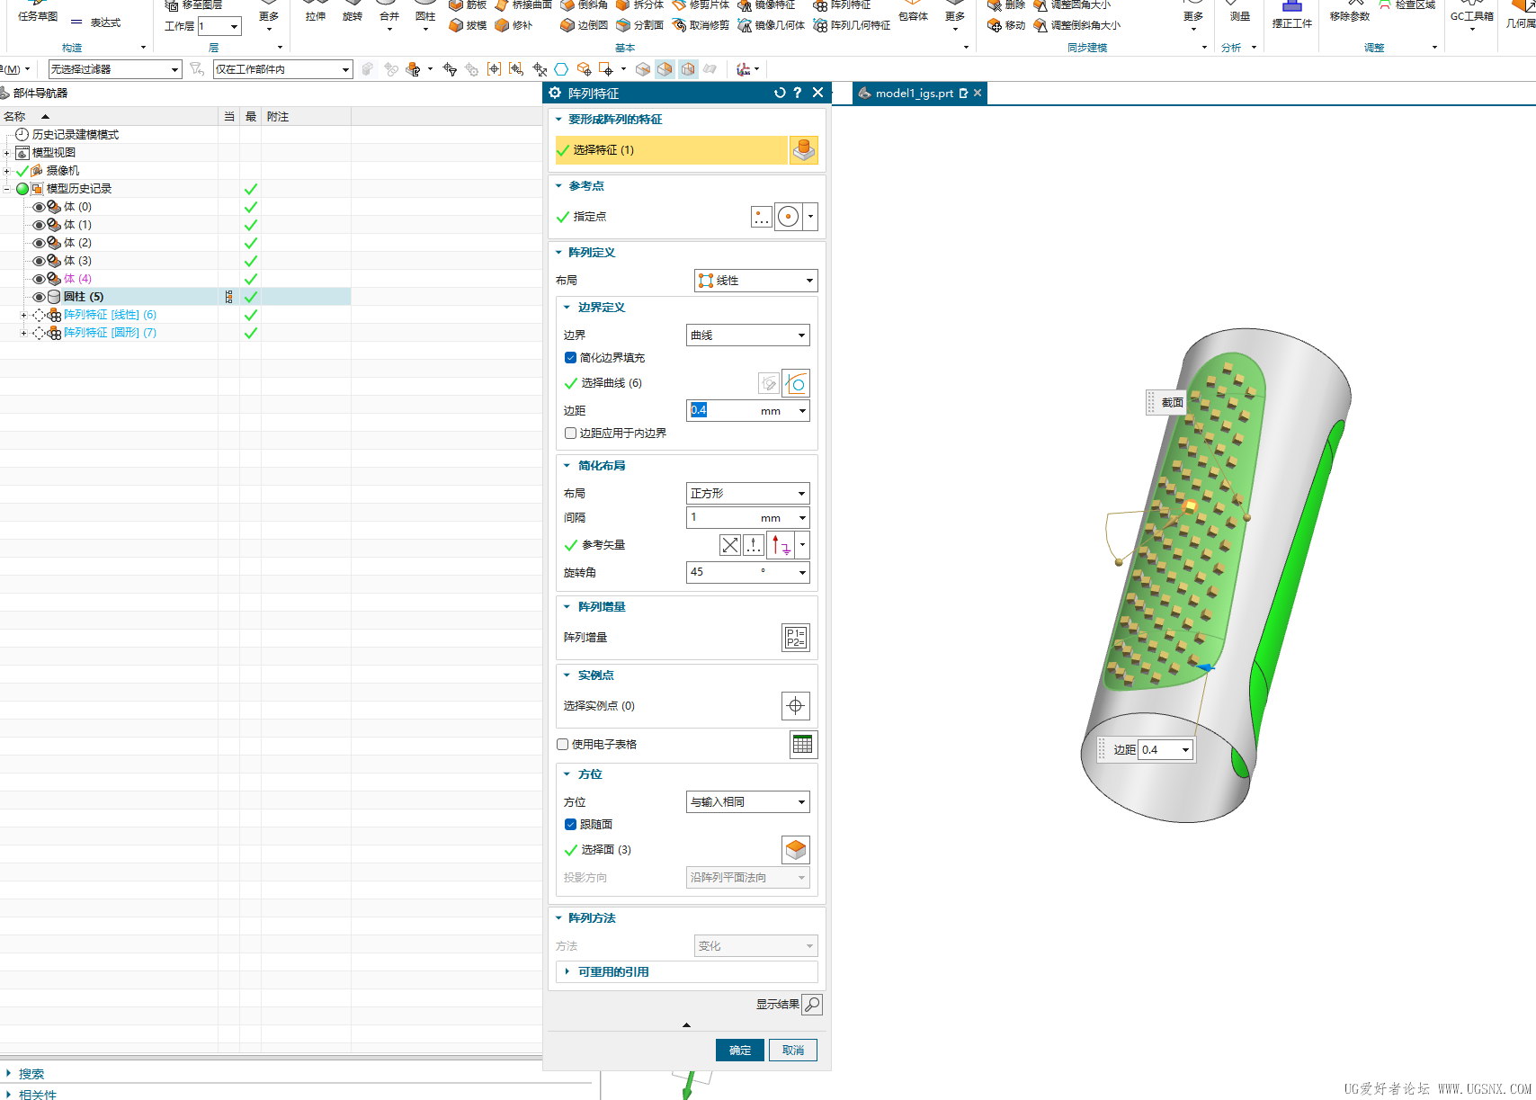The width and height of the screenshot is (1536, 1100).
Task: Hide body (0) via eye icon
Action: (x=39, y=207)
